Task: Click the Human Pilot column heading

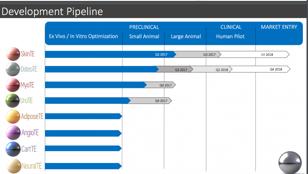Action: (230, 36)
